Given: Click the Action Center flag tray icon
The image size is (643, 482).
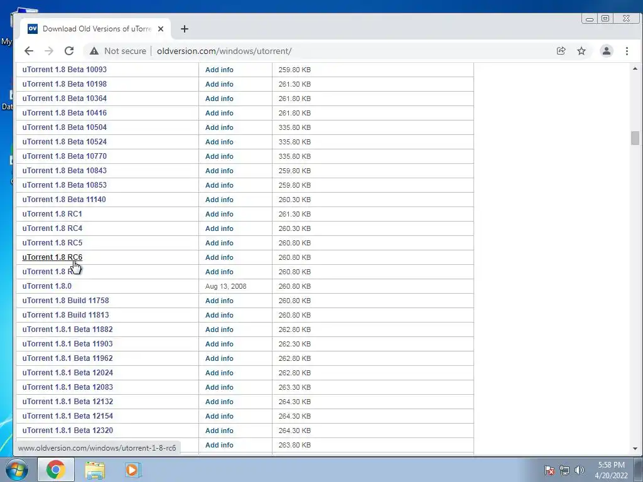Looking at the screenshot, I should 549,470.
